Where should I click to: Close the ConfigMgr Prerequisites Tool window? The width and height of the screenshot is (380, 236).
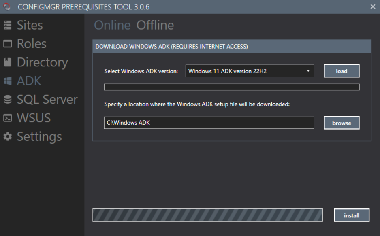(x=373, y=6)
